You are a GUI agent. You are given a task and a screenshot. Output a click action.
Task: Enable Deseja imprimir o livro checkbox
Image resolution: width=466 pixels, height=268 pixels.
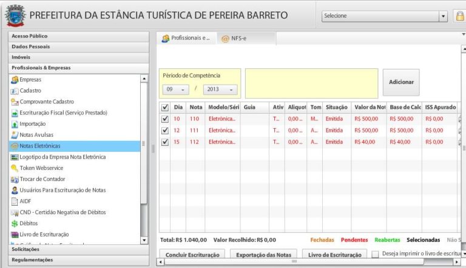pos(376,255)
